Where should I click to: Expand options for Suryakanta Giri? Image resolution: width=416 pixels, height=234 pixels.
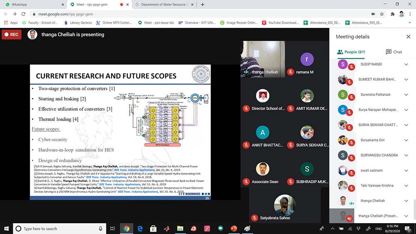(406, 140)
